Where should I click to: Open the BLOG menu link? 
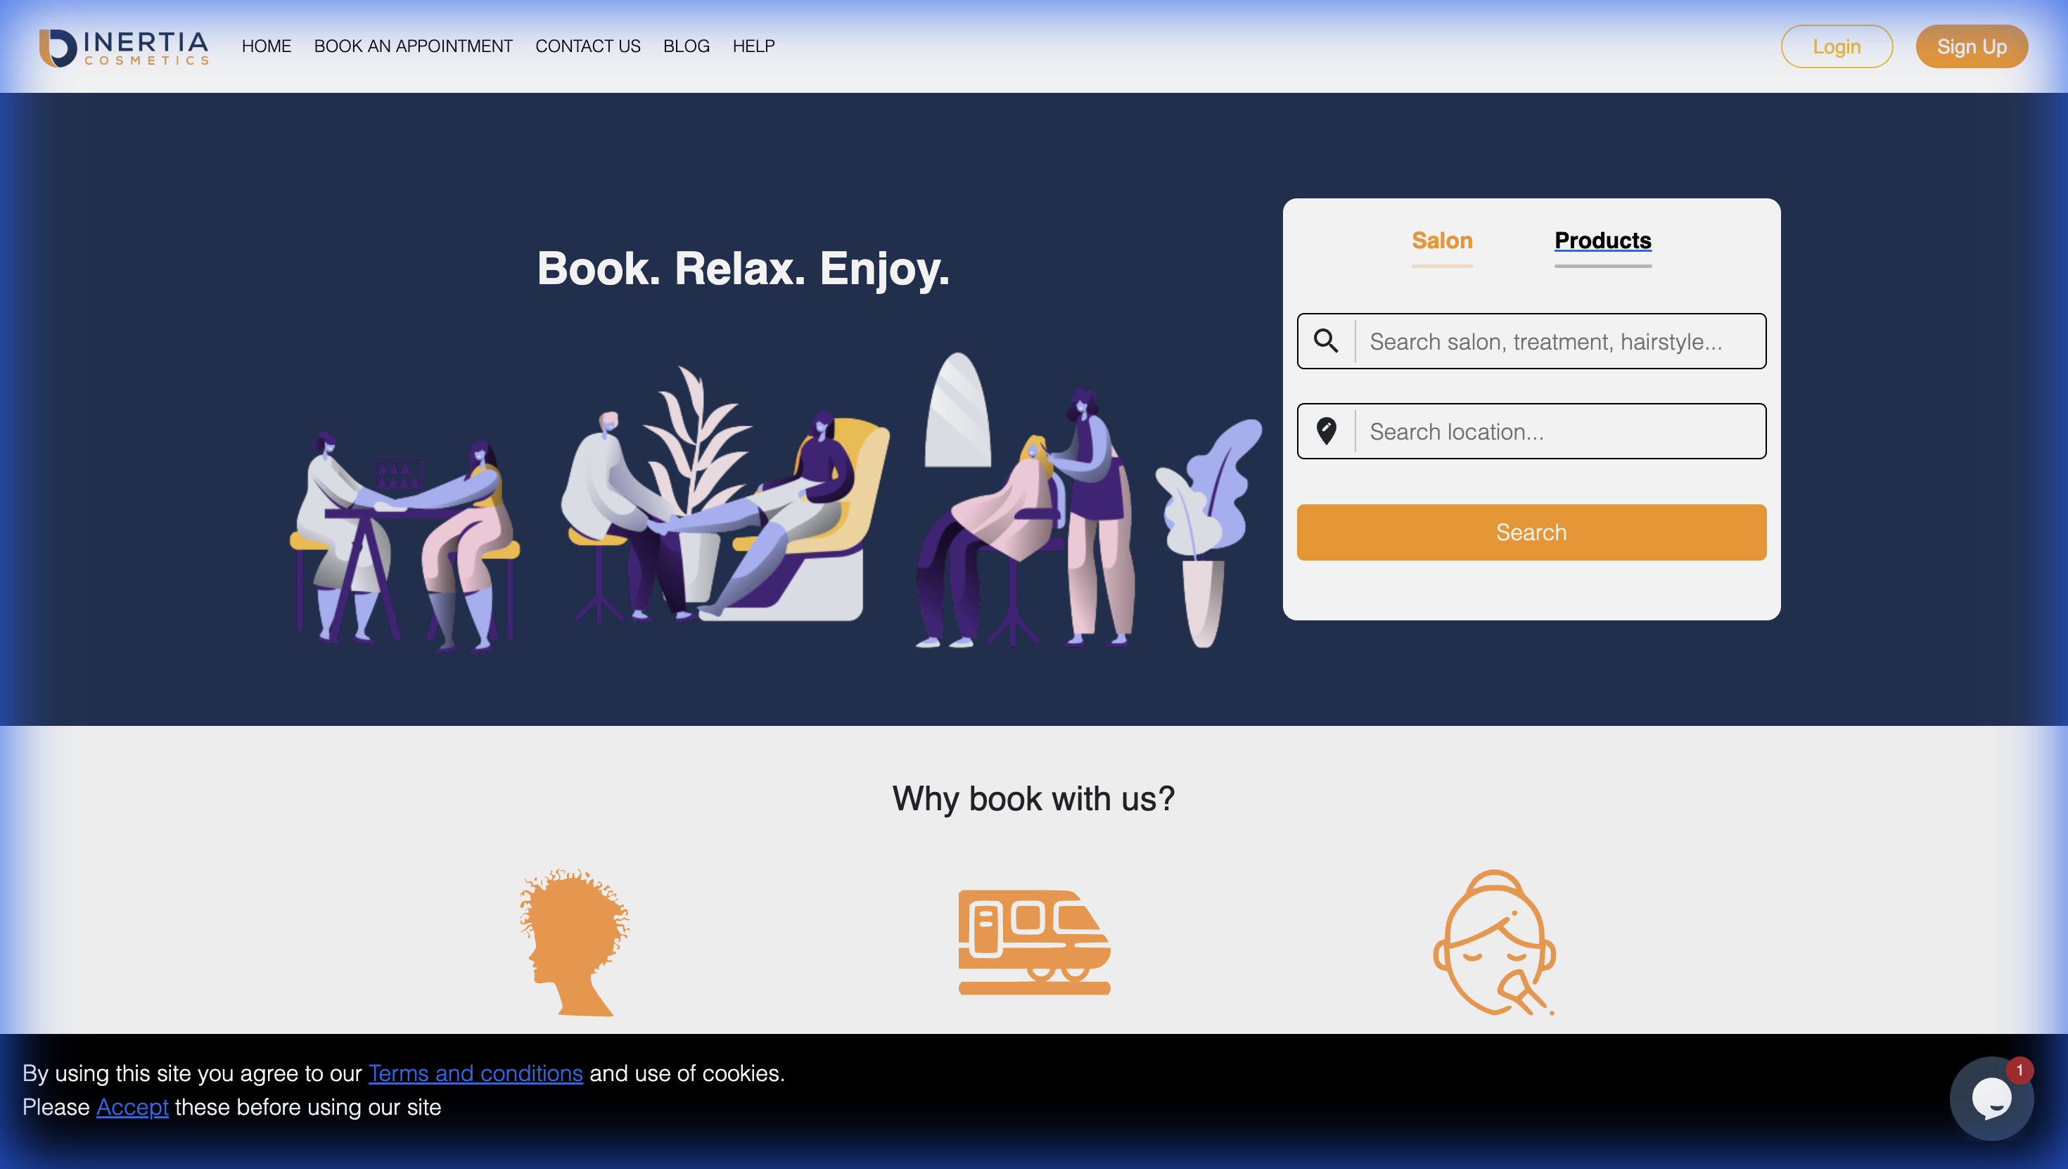pos(687,46)
